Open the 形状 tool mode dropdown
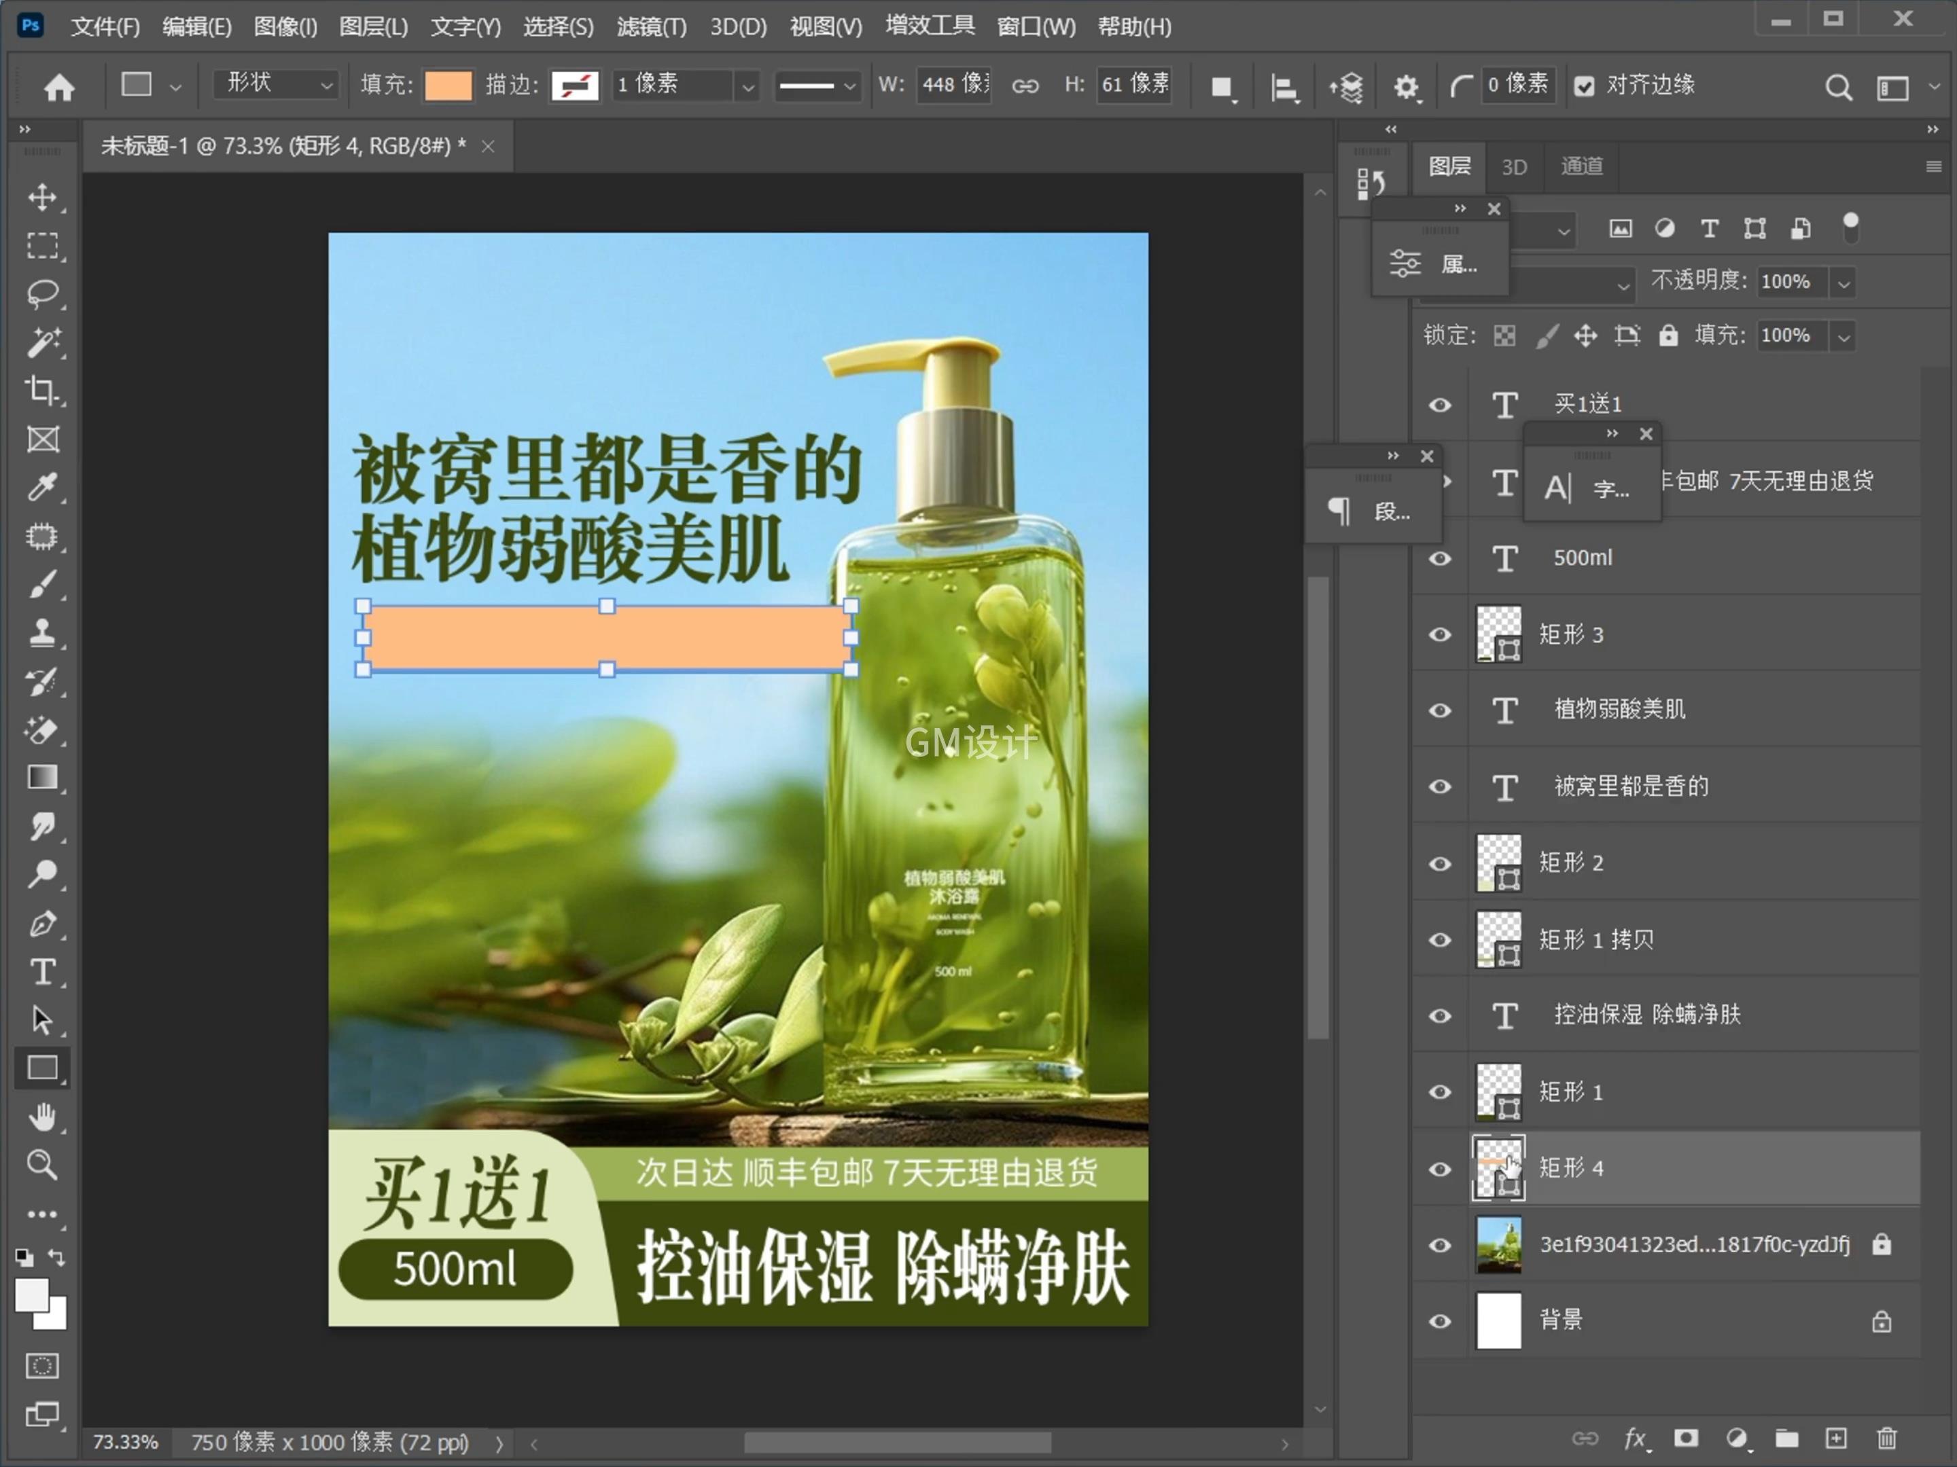The width and height of the screenshot is (1957, 1467). coord(276,85)
